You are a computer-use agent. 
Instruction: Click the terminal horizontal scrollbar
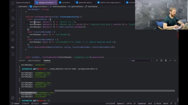pos(115,91)
